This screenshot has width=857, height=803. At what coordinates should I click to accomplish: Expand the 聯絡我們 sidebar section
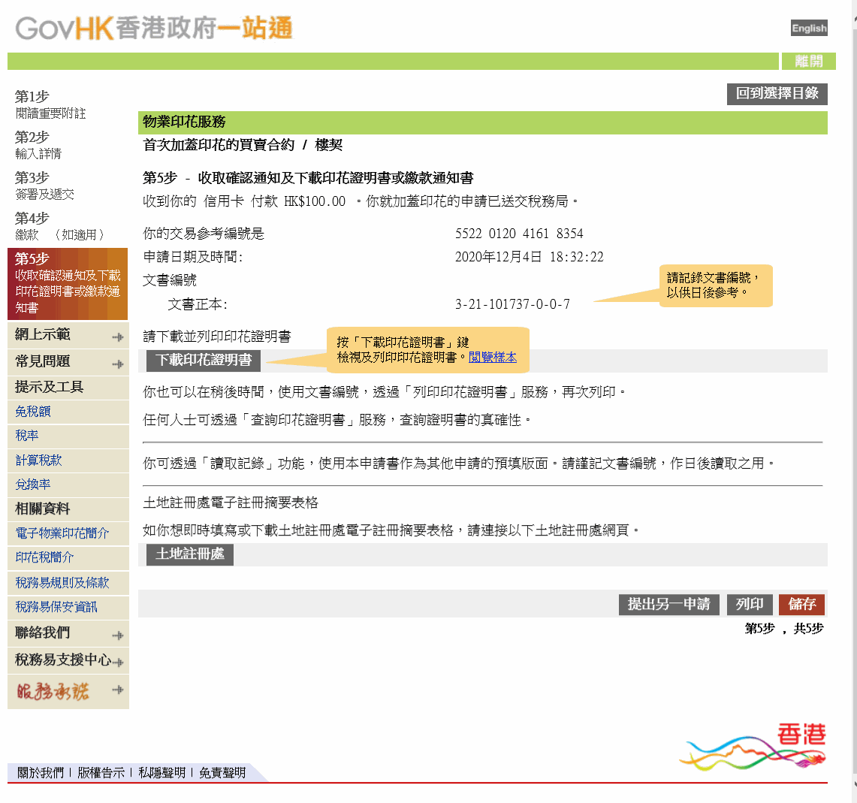68,632
